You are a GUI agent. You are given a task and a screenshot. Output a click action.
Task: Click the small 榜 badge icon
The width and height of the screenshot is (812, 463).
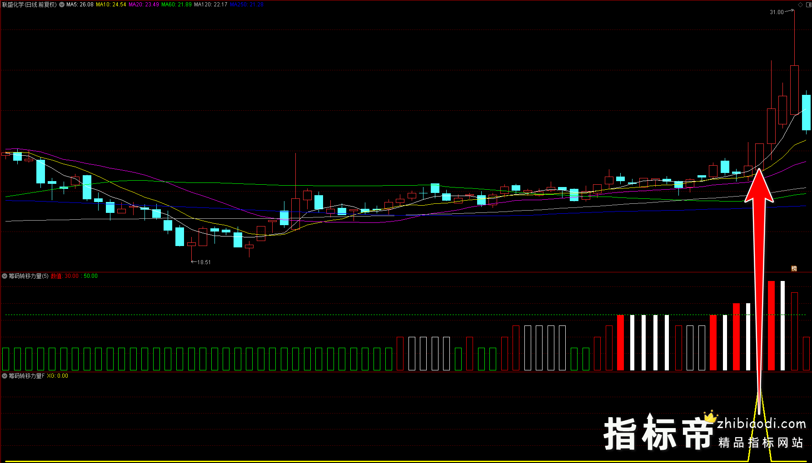(794, 269)
